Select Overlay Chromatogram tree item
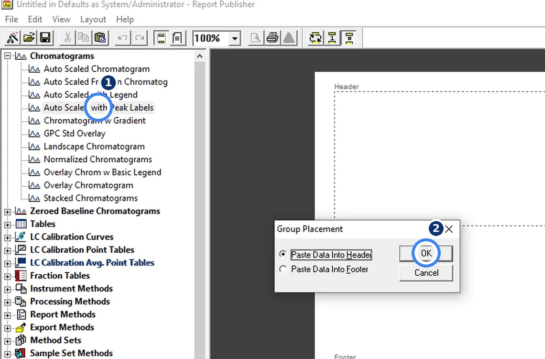This screenshot has width=545, height=359. 88,185
